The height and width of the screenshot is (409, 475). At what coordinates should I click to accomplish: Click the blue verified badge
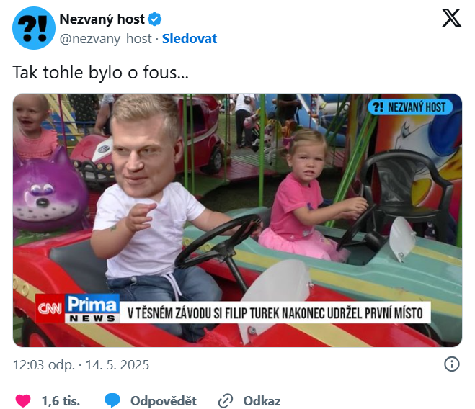pyautogui.click(x=154, y=19)
